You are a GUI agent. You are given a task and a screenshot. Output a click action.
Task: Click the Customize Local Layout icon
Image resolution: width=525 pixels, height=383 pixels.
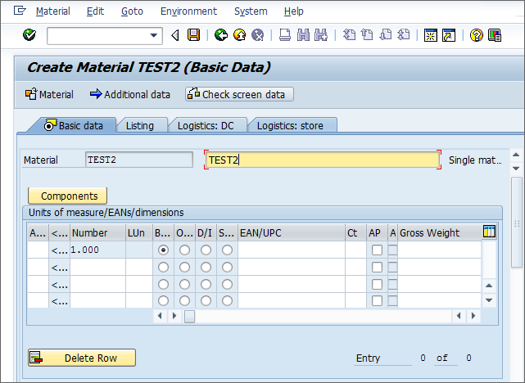[495, 35]
